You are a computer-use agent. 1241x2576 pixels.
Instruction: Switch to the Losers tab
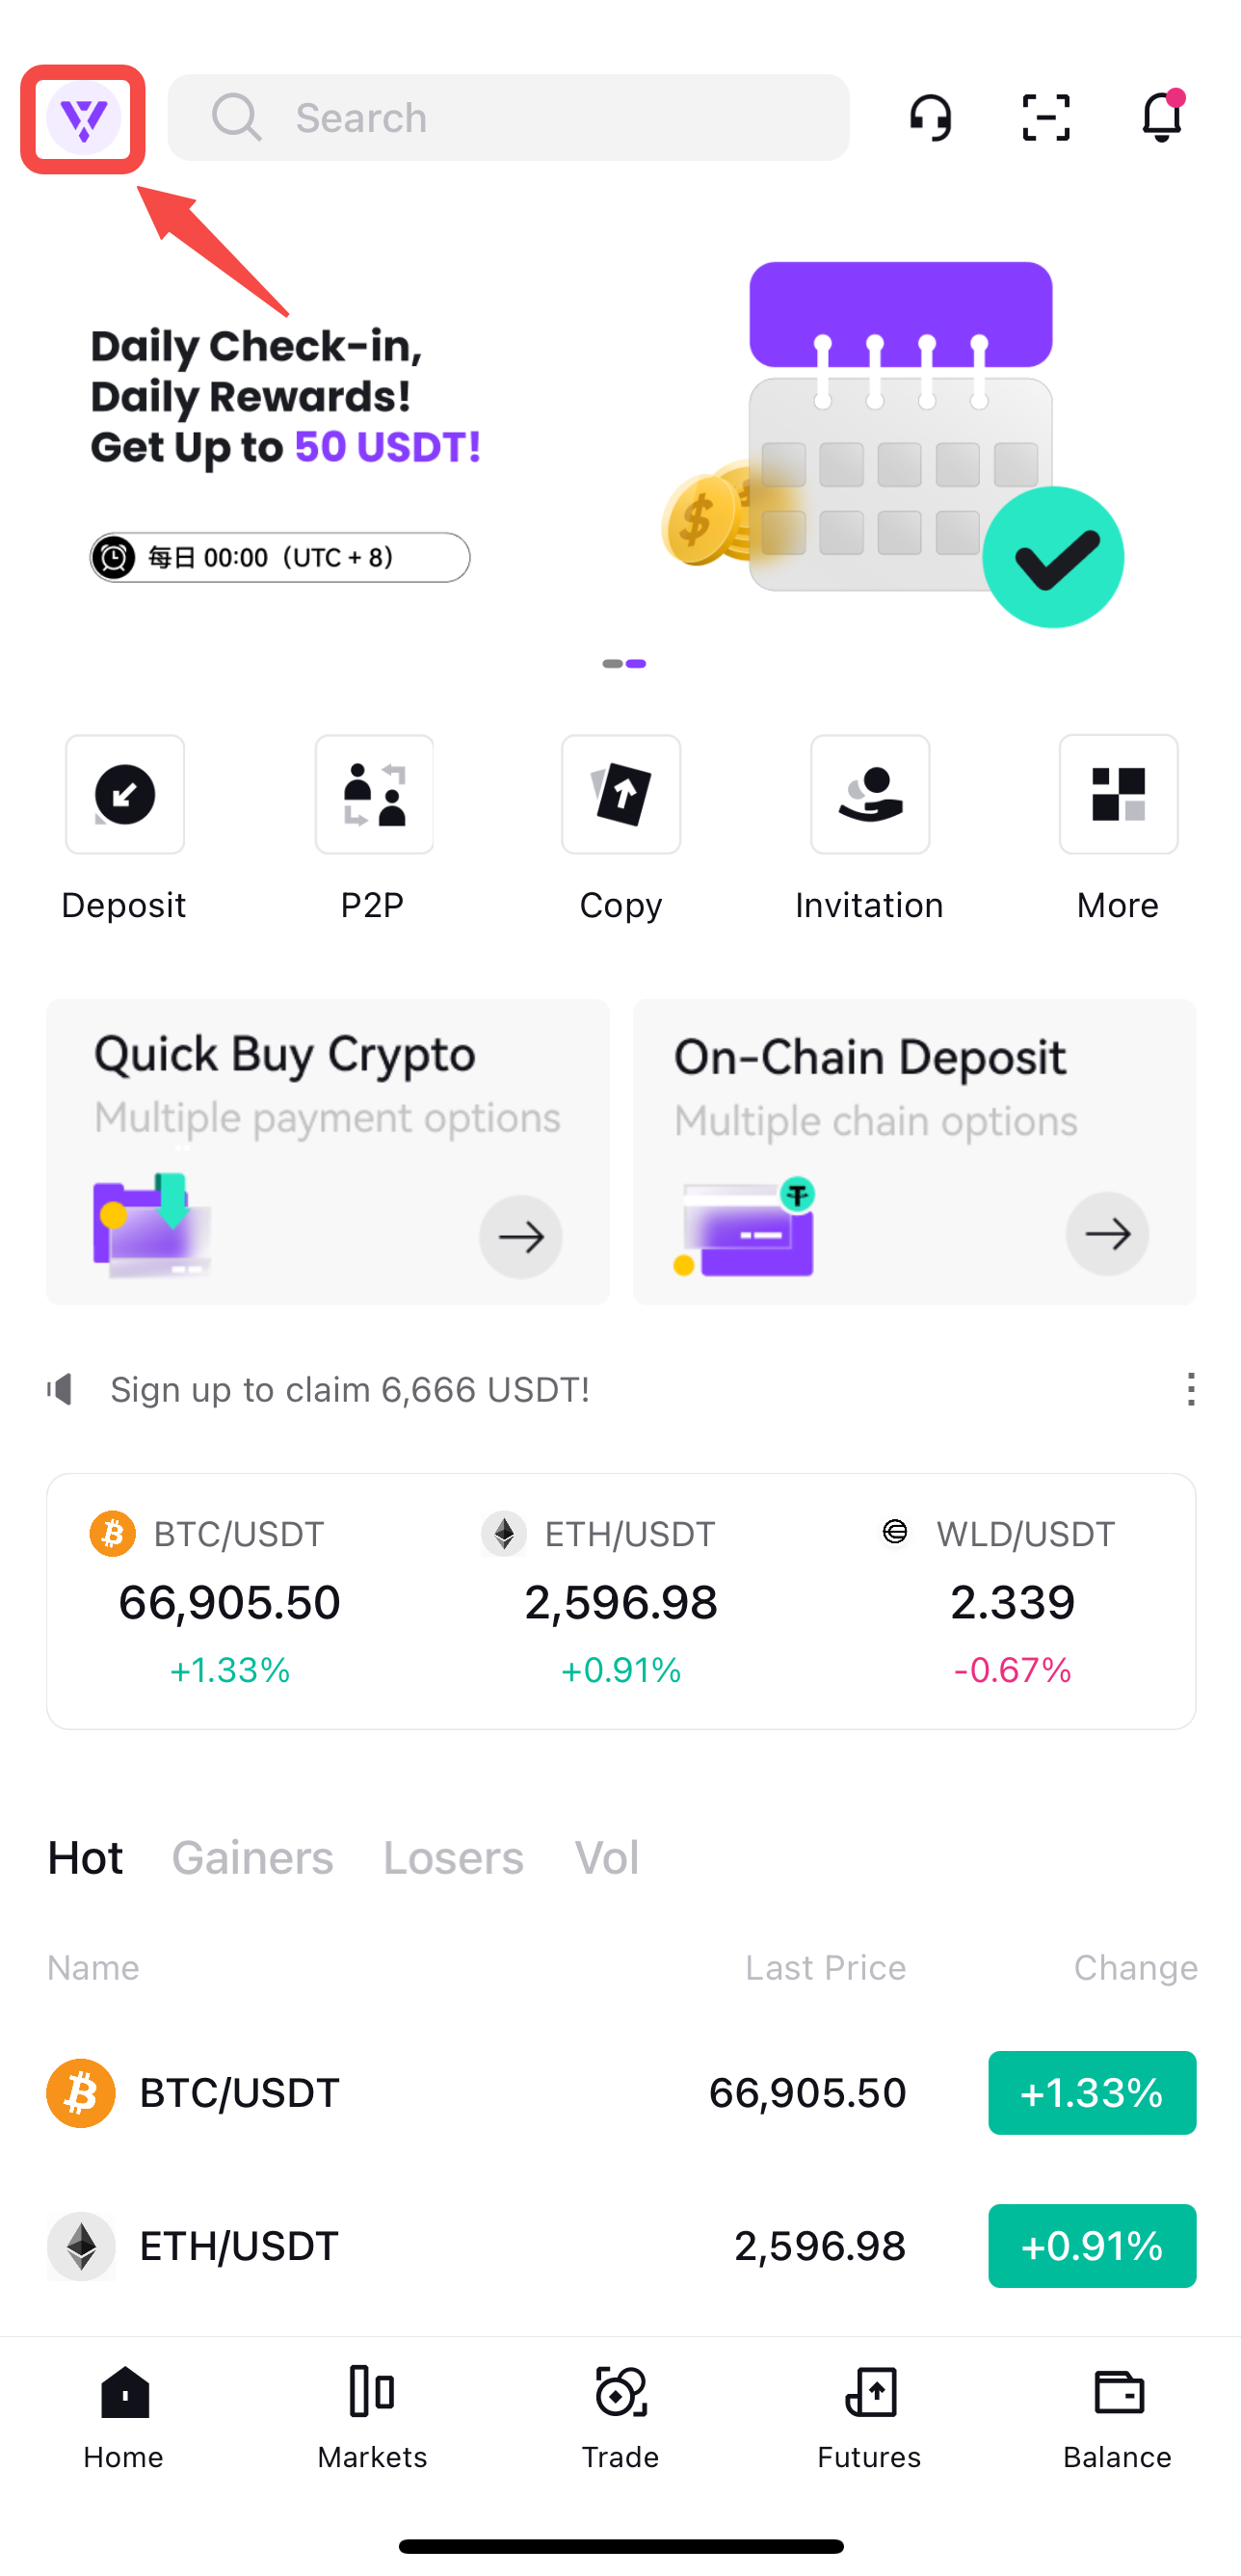(x=453, y=1858)
